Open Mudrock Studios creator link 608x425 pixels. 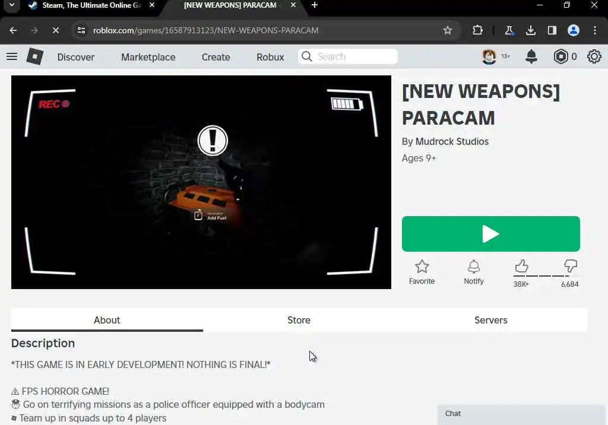pyautogui.click(x=452, y=141)
